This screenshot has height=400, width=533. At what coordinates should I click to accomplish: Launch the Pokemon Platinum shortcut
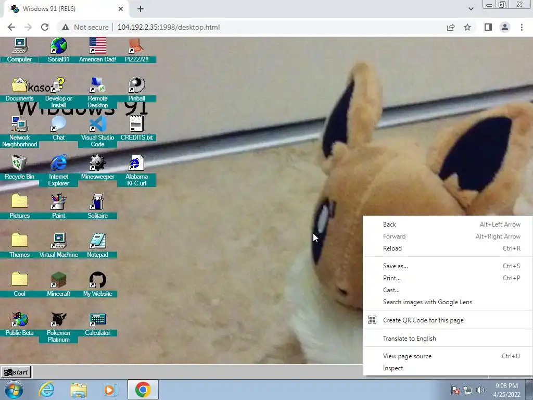pos(58,319)
